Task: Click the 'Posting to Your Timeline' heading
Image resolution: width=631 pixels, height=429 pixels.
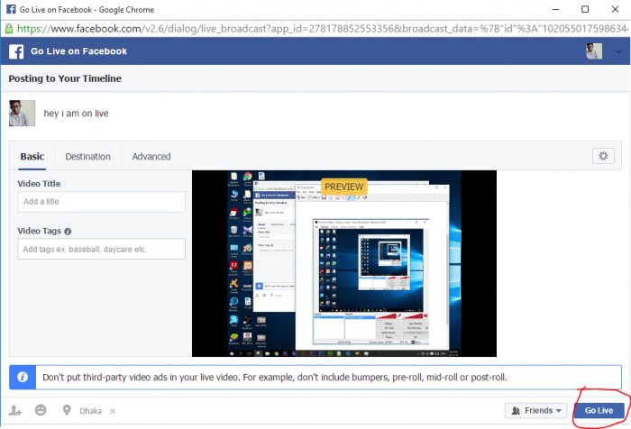Action: (x=65, y=78)
